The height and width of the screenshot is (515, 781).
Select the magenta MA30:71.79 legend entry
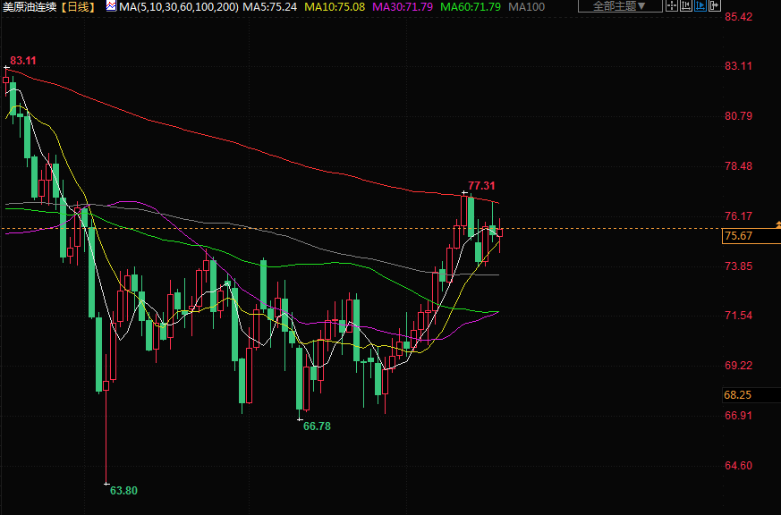(x=407, y=7)
